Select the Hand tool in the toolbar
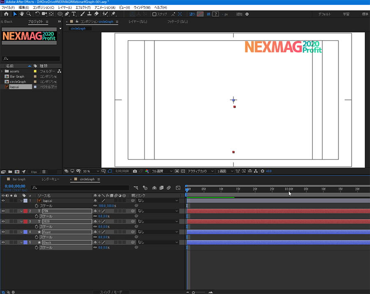The image size is (370, 294). click(x=21, y=14)
